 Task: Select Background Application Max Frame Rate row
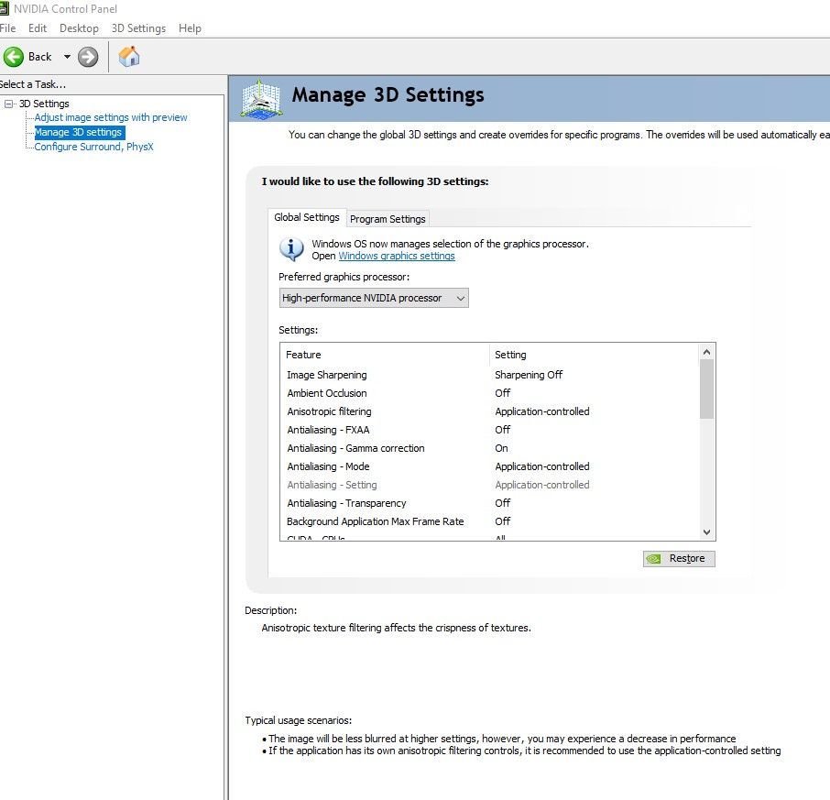click(490, 521)
